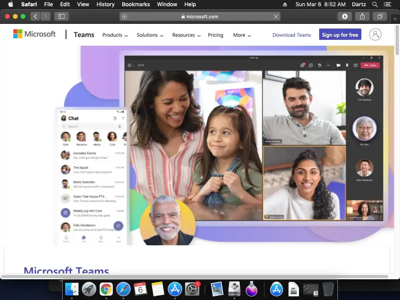
Task: Open a new tab with plus button
Action: tap(395, 19)
